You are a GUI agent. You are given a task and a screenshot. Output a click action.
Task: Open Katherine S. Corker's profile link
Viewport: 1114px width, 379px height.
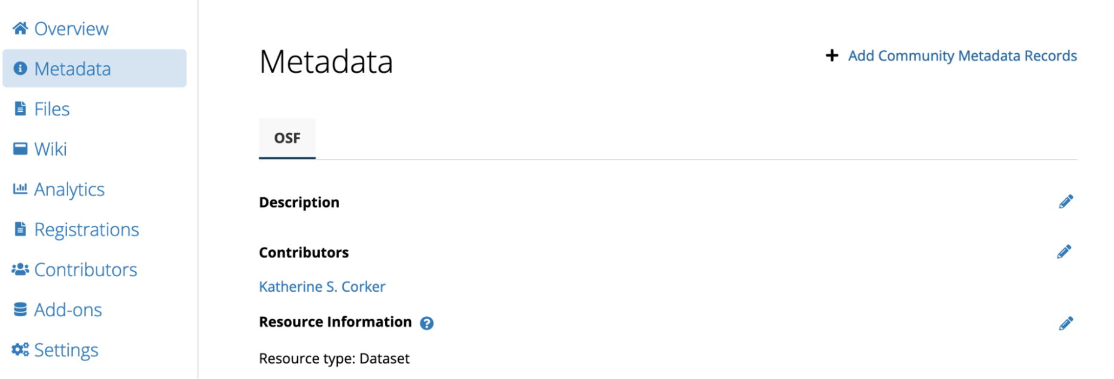[322, 287]
